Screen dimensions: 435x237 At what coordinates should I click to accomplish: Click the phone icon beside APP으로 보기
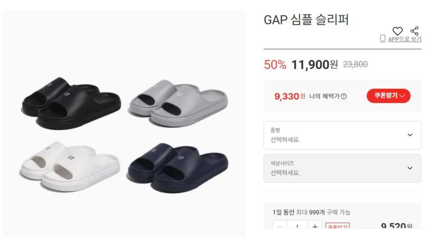click(x=383, y=38)
